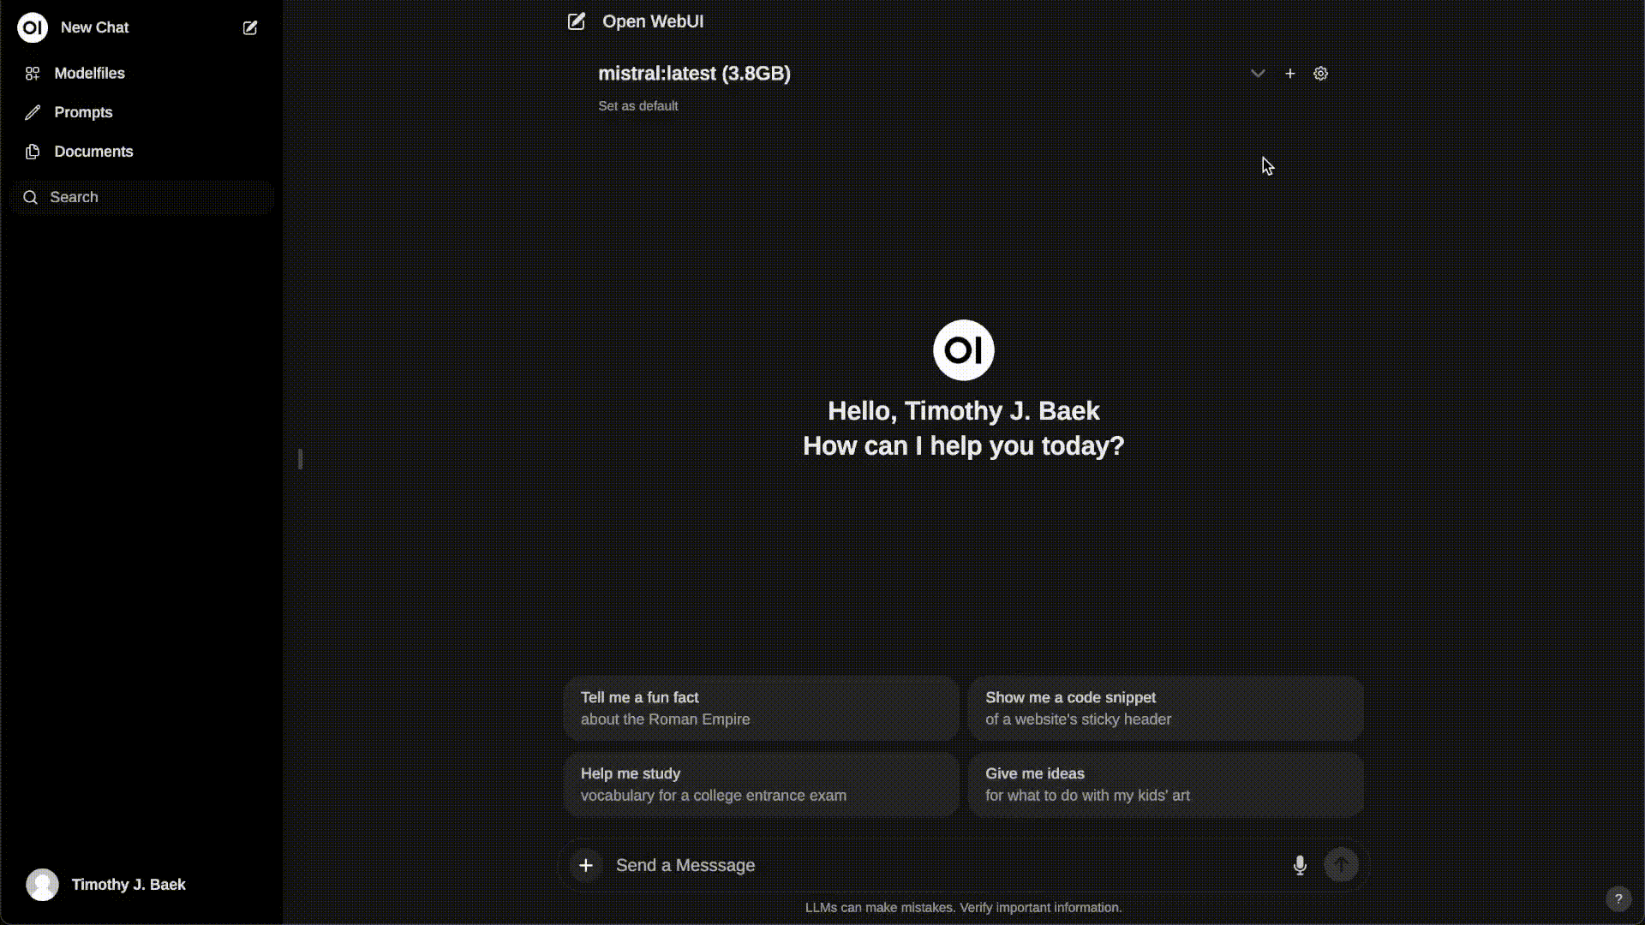The image size is (1645, 925).
Task: Select Set as default model link
Action: (x=638, y=105)
